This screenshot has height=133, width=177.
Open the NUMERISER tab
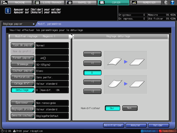tap(146, 2)
